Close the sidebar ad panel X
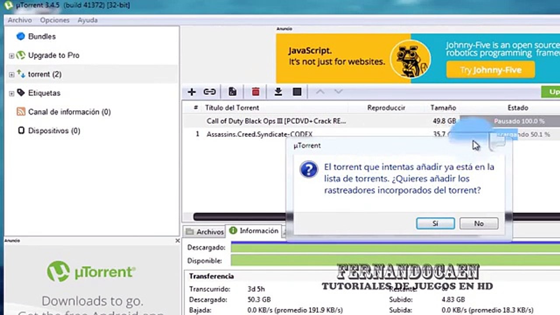 click(177, 241)
